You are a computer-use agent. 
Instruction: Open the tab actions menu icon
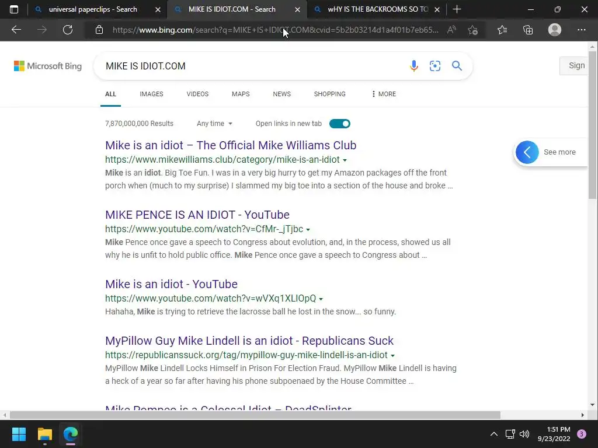tap(14, 9)
